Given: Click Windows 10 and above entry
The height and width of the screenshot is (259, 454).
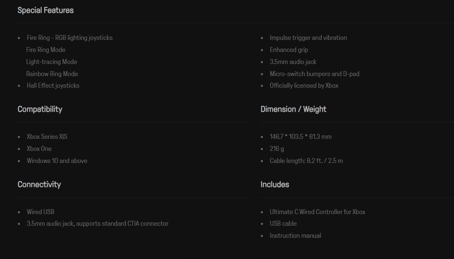Looking at the screenshot, I should point(57,161).
